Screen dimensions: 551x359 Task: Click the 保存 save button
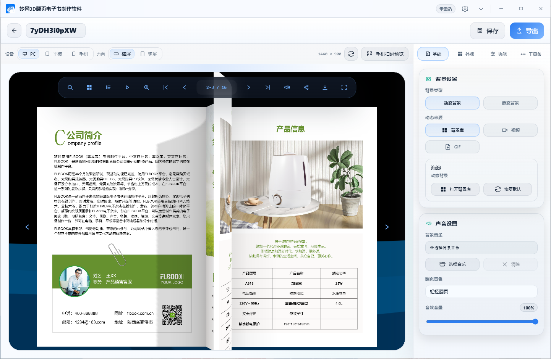coord(488,31)
